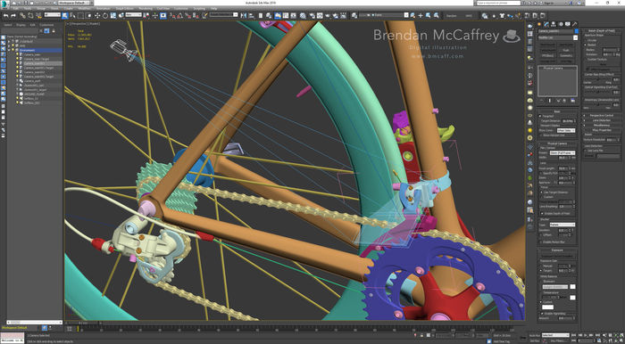The height and width of the screenshot is (344, 625).
Task: Adjust the Anisotropy slider
Action: pyautogui.click(x=598, y=104)
